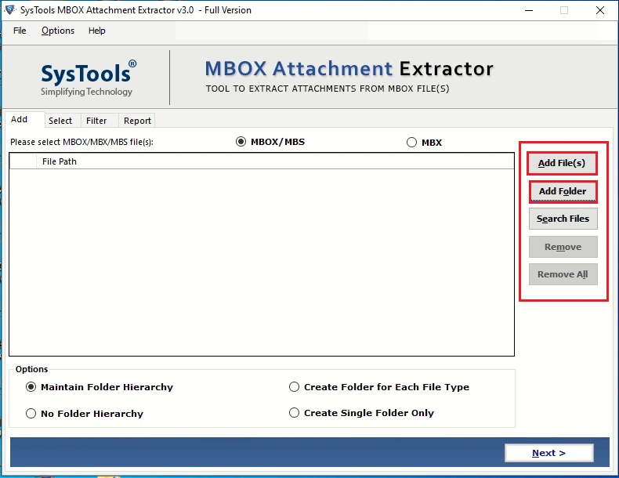Click the SysTools logo
619x478 pixels.
[x=89, y=78]
